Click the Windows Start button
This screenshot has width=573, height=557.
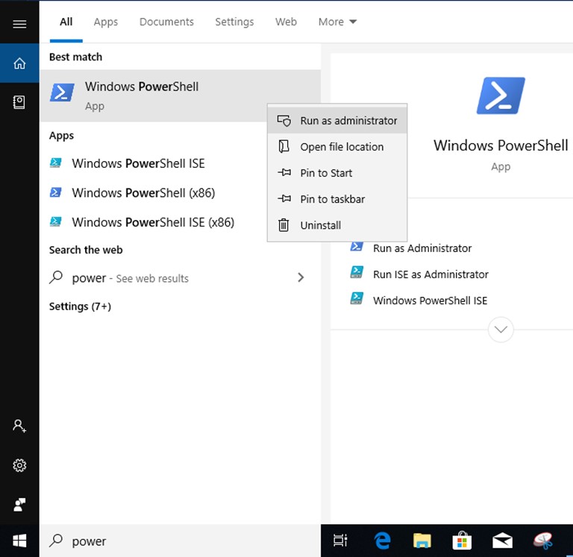point(19,541)
